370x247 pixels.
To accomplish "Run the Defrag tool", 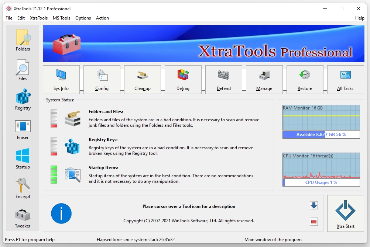I will click(183, 80).
